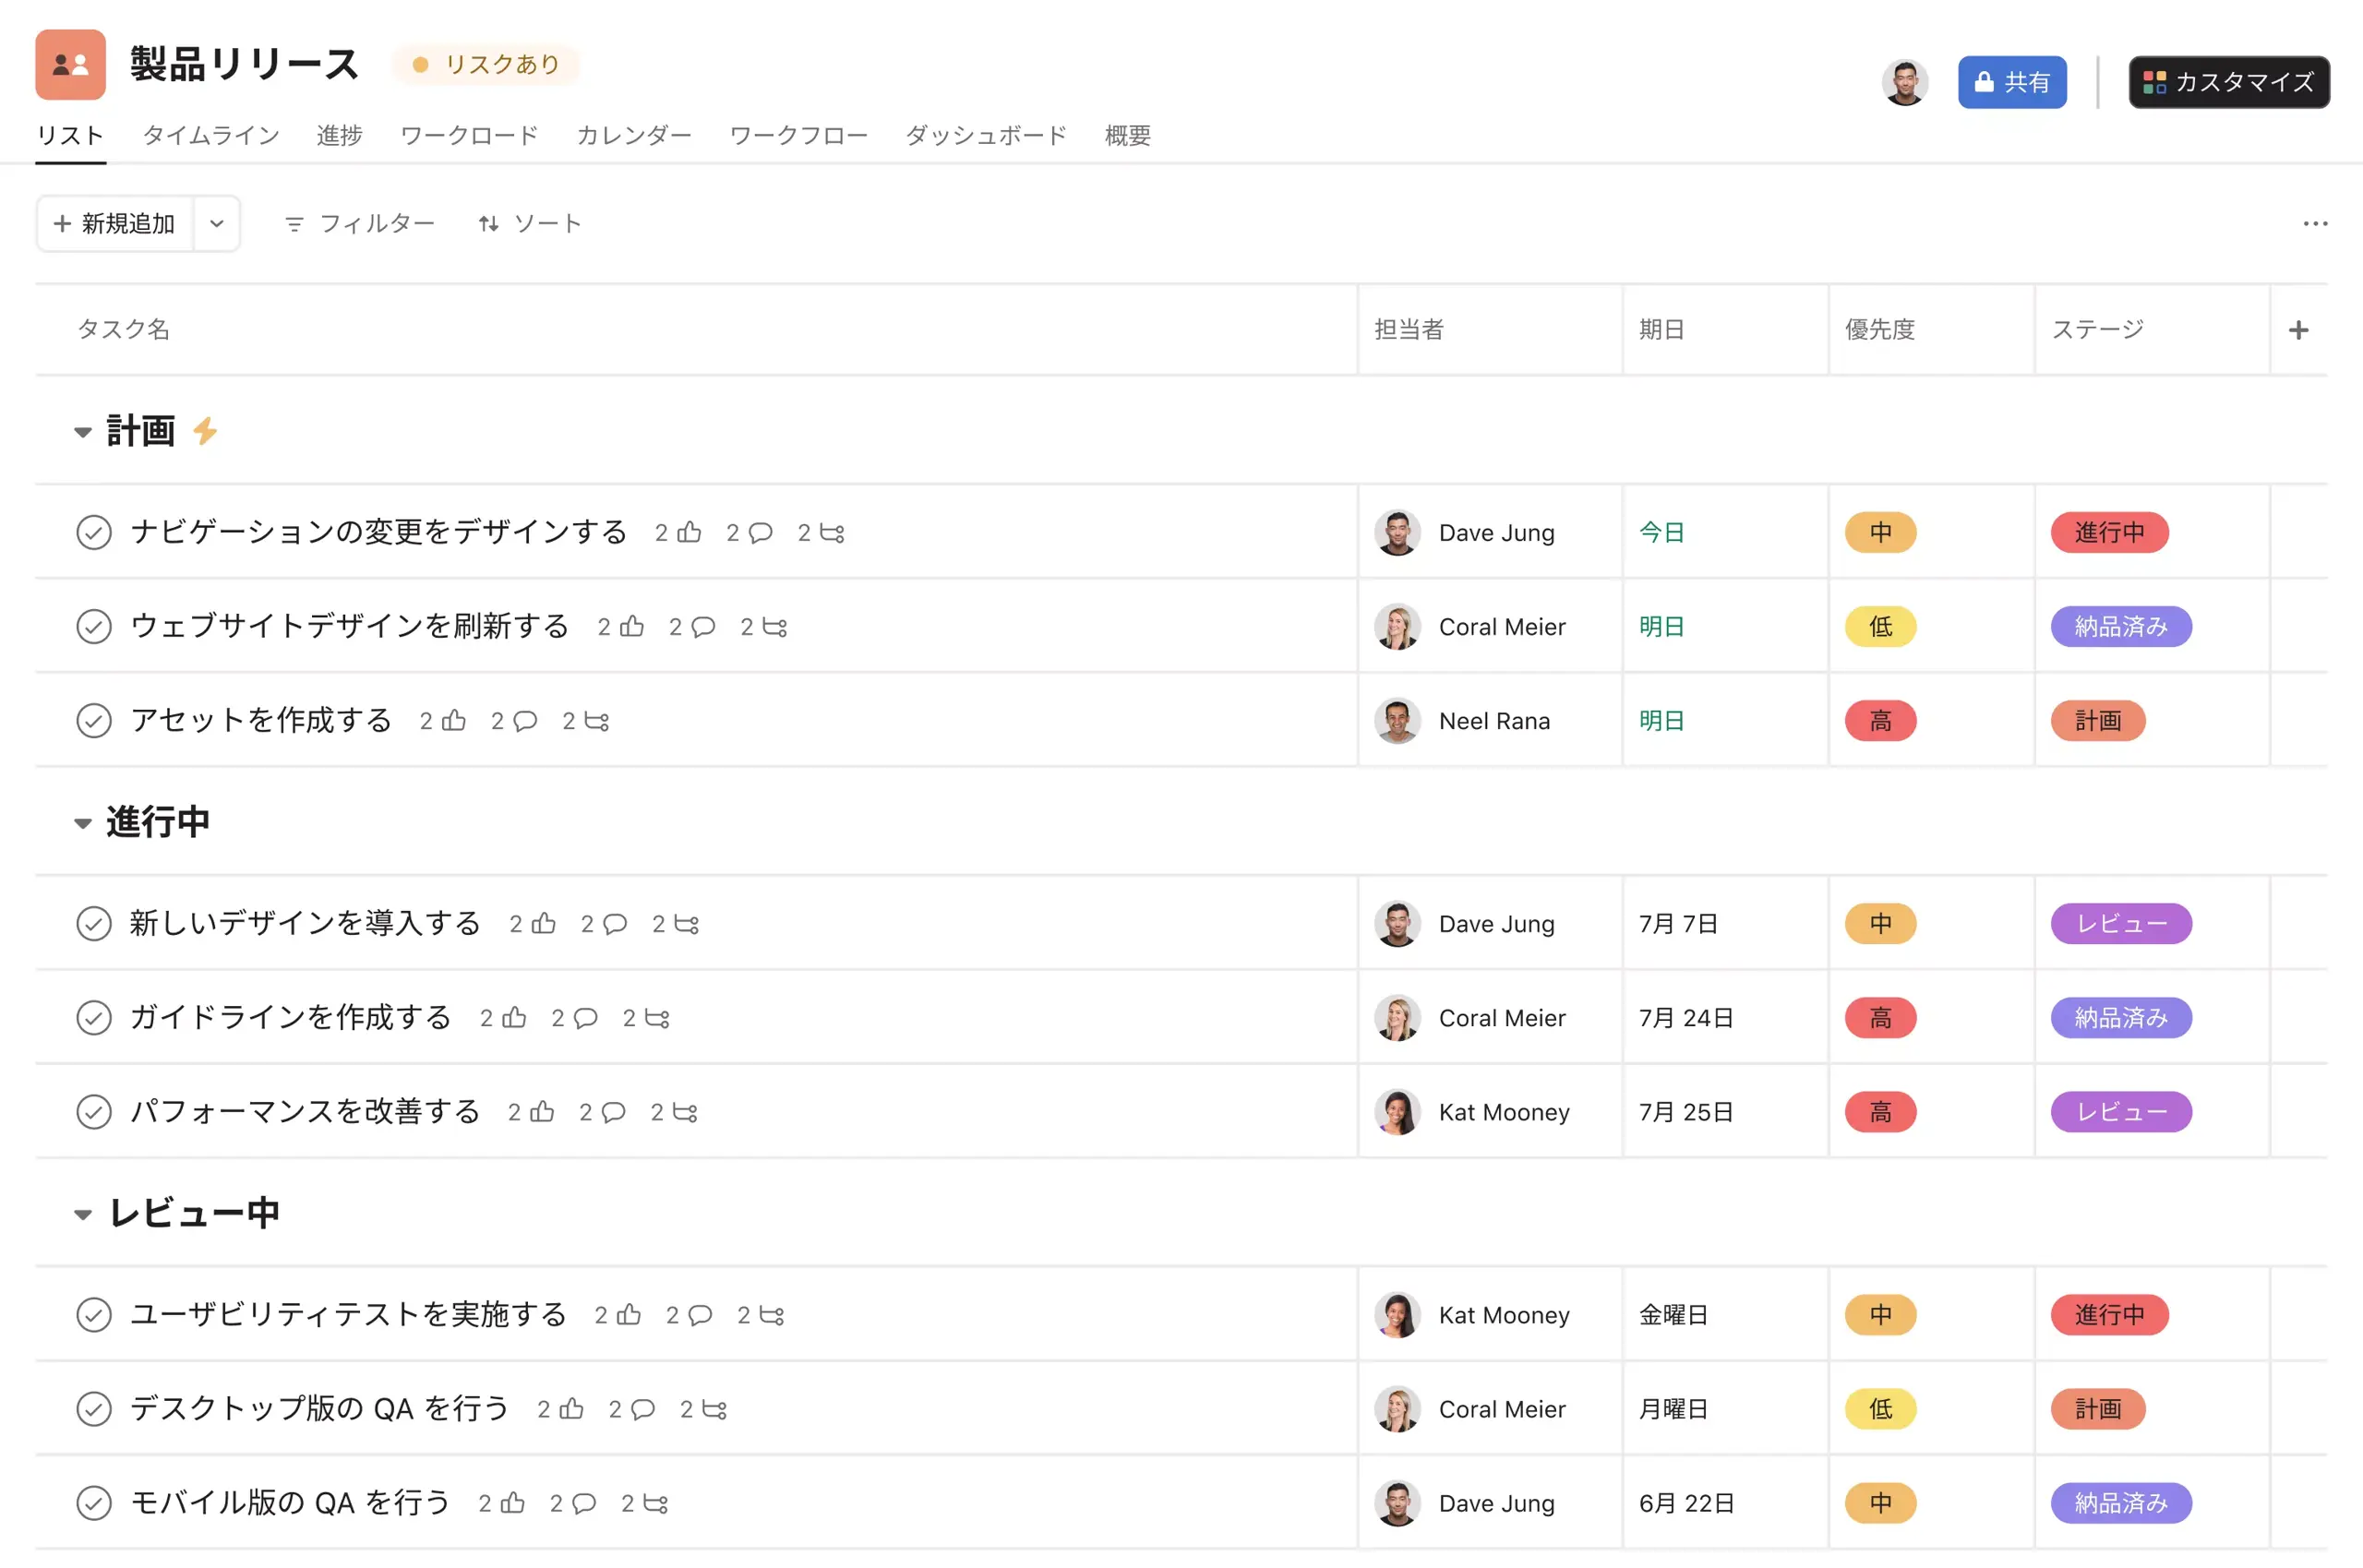Click the 高 priority chip on アセットを作成する

(x=1880, y=720)
